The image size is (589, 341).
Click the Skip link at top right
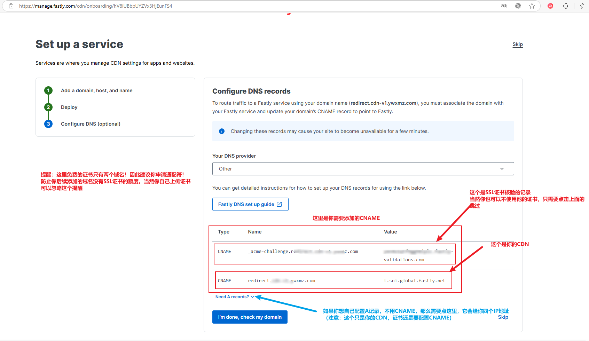[x=518, y=44]
